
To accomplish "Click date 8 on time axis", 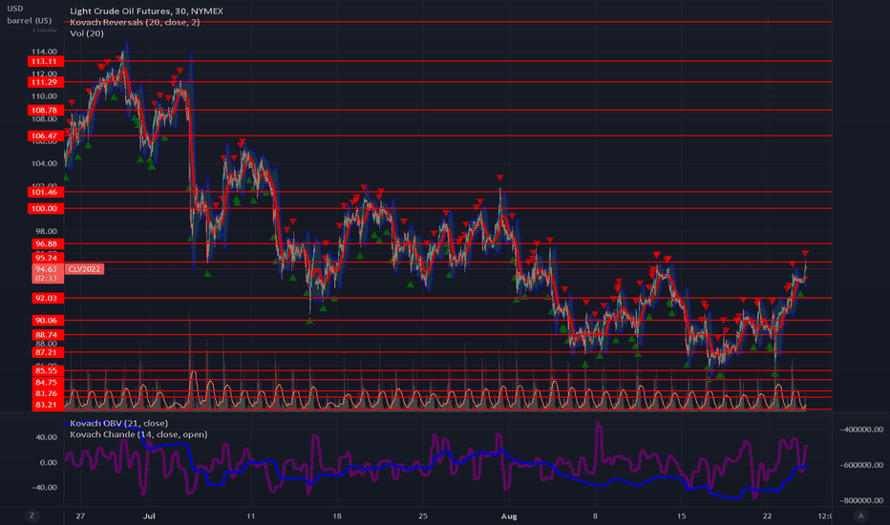I will (596, 515).
